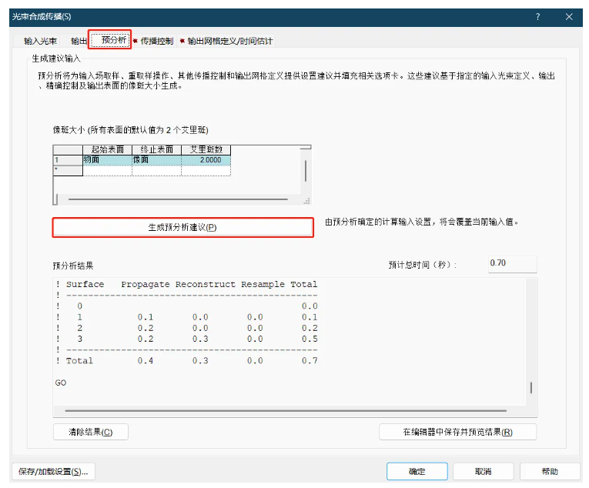Switch to the 输入光束 tab
Screen dimensions: 589x488
[40, 41]
